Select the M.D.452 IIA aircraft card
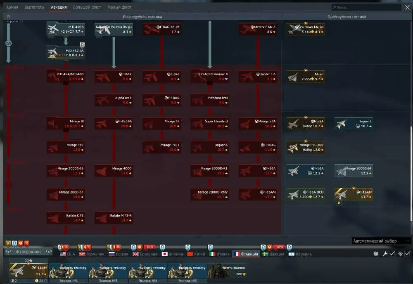Screen dimensions: 413x284 pos(66,53)
